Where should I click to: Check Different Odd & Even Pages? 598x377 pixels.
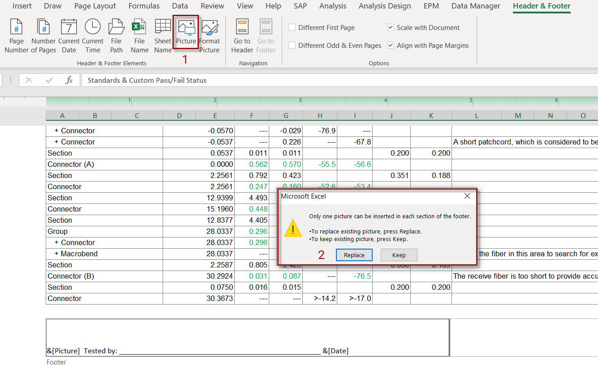coord(292,46)
